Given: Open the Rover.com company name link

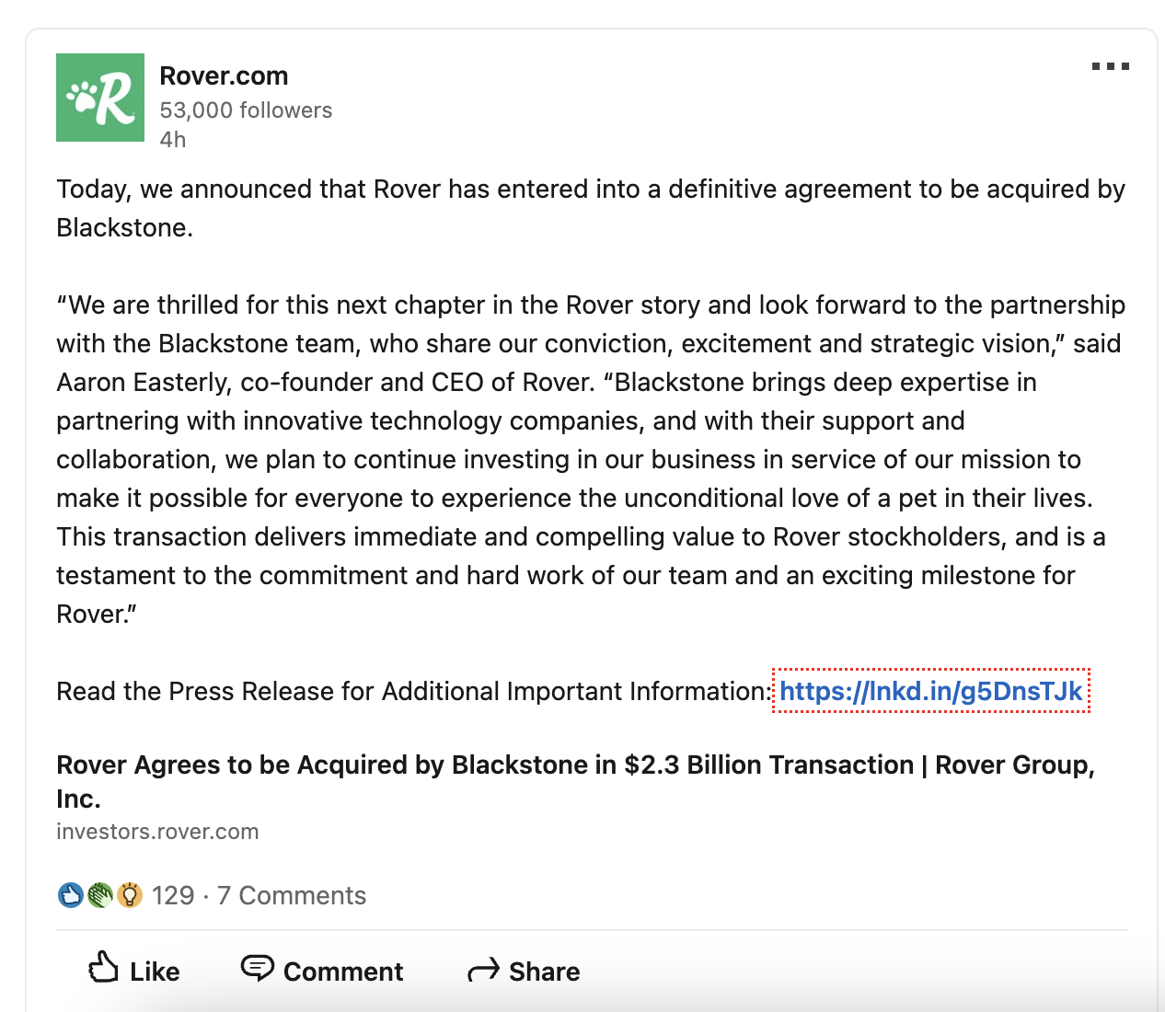Looking at the screenshot, I should (224, 75).
